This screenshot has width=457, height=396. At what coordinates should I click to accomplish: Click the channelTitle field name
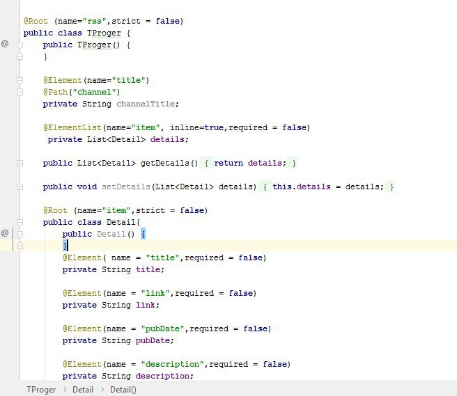coord(147,104)
